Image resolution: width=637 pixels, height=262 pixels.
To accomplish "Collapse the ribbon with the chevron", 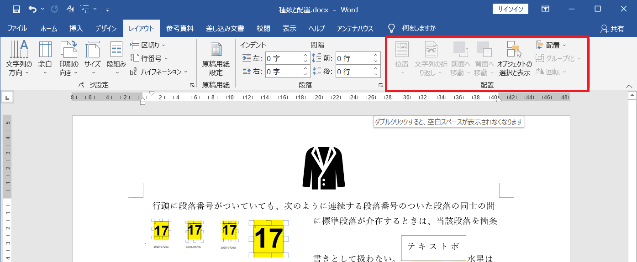I will tap(629, 85).
